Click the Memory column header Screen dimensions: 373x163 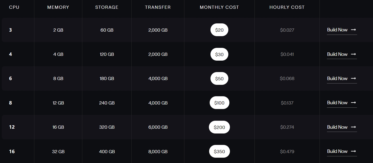point(58,7)
